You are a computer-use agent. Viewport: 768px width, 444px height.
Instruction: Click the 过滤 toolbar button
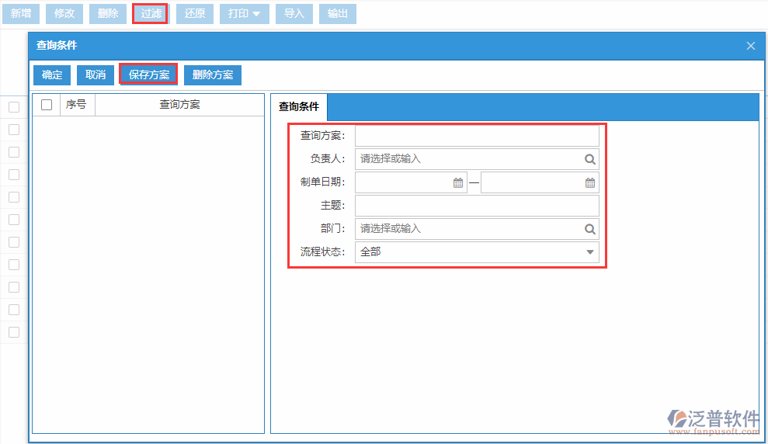coord(151,14)
